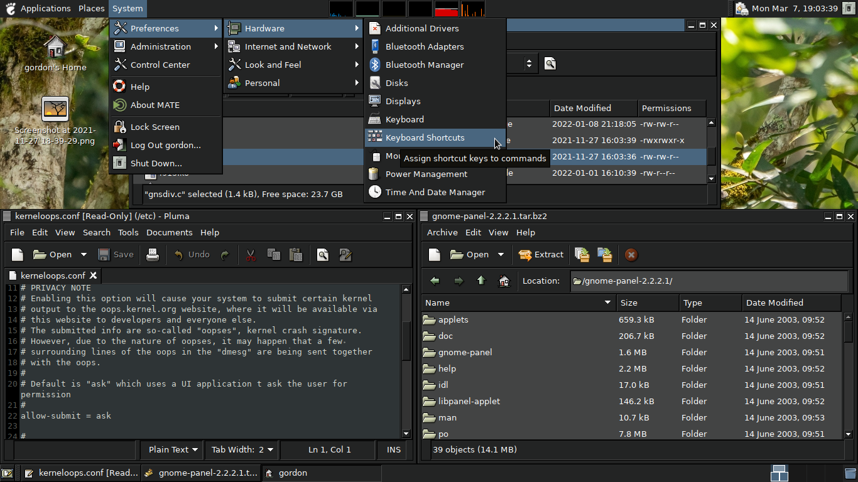Click the Show Desktop button on bottom panel
Screen dimensions: 858x482
point(7,473)
